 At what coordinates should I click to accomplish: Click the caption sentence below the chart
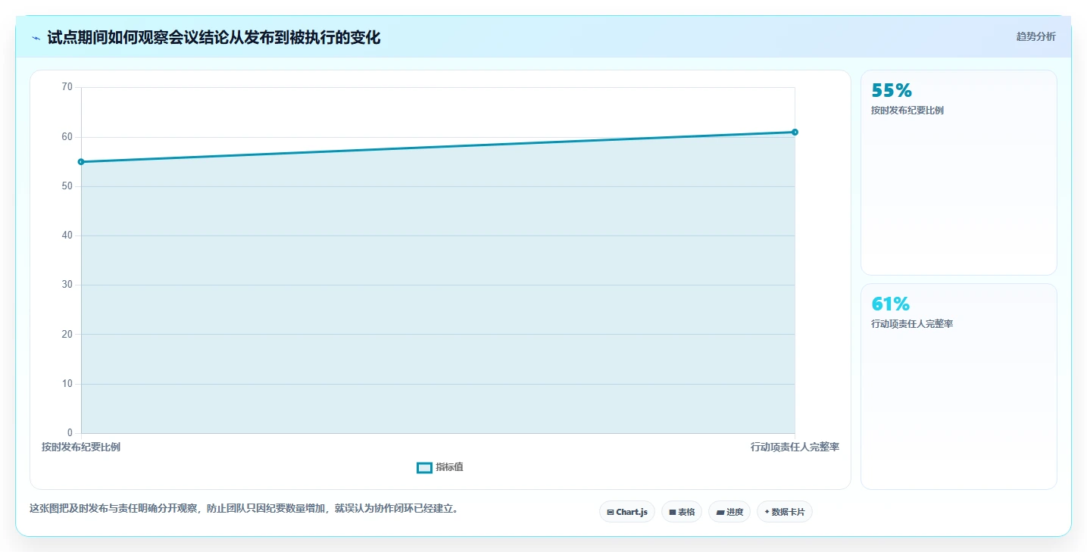pos(244,508)
